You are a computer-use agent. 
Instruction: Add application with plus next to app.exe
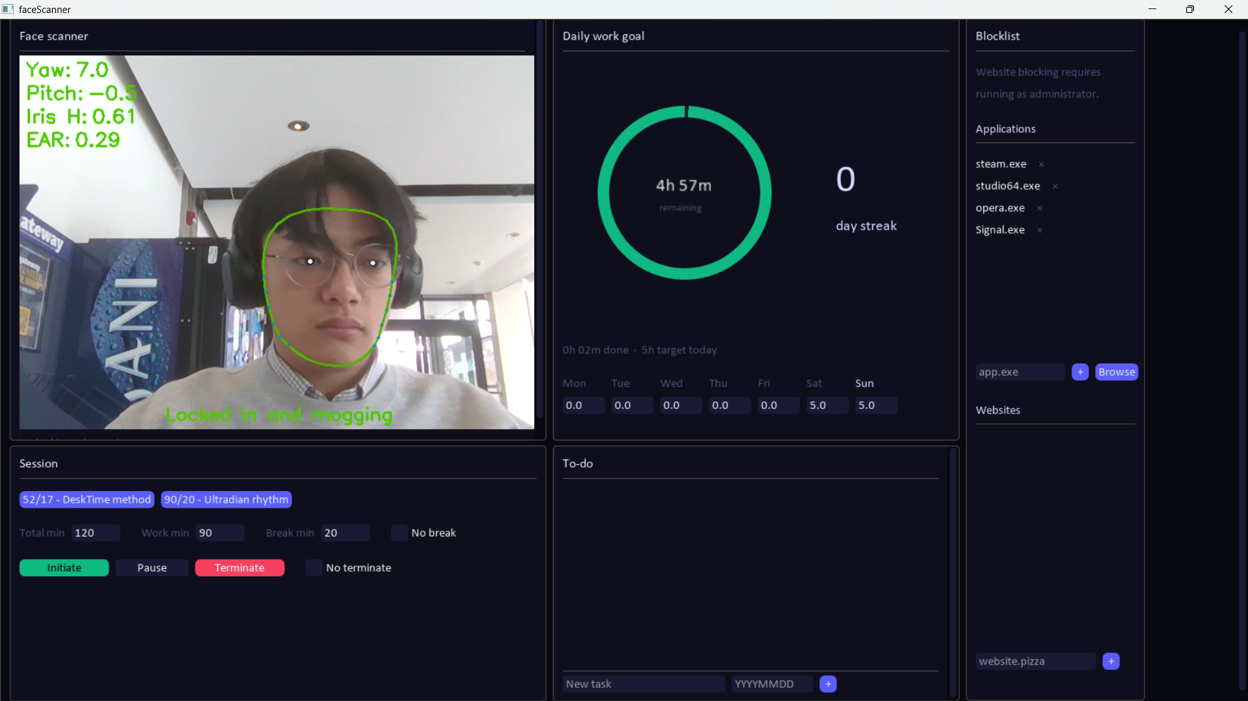point(1080,372)
